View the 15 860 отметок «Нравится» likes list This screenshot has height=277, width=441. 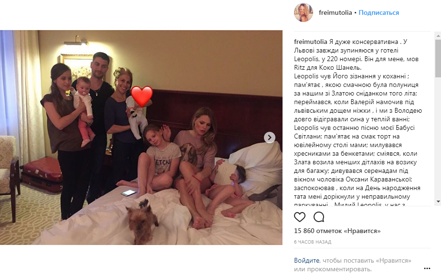point(337,231)
